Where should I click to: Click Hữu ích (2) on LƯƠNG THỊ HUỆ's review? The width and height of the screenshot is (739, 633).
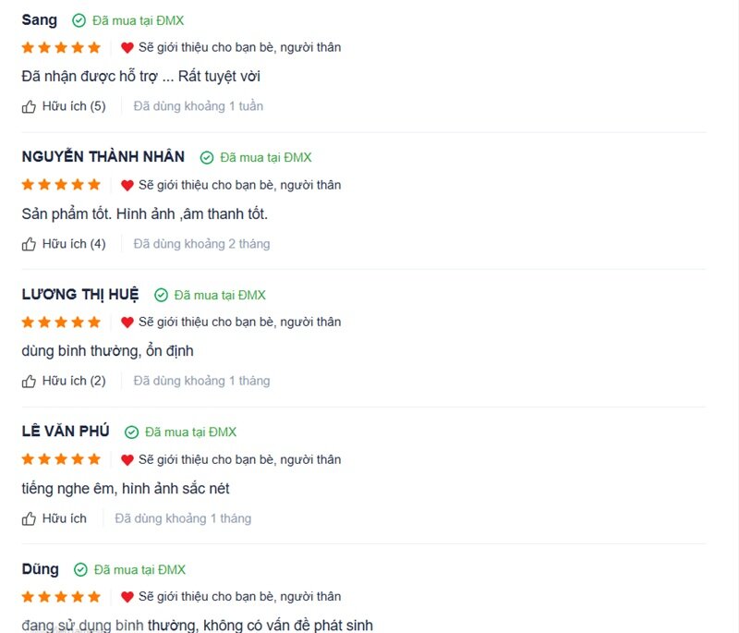[x=74, y=381]
